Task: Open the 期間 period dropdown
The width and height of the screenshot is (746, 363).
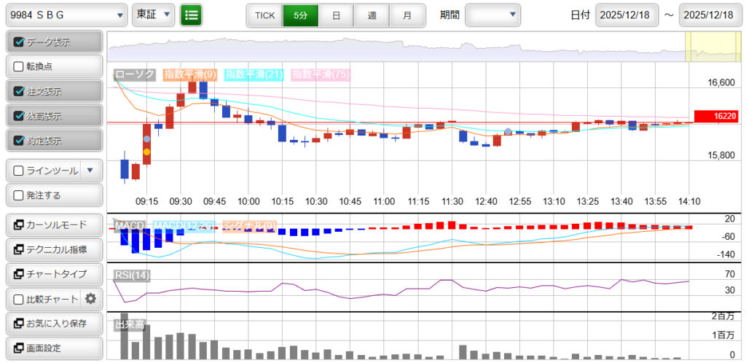Action: [492, 15]
